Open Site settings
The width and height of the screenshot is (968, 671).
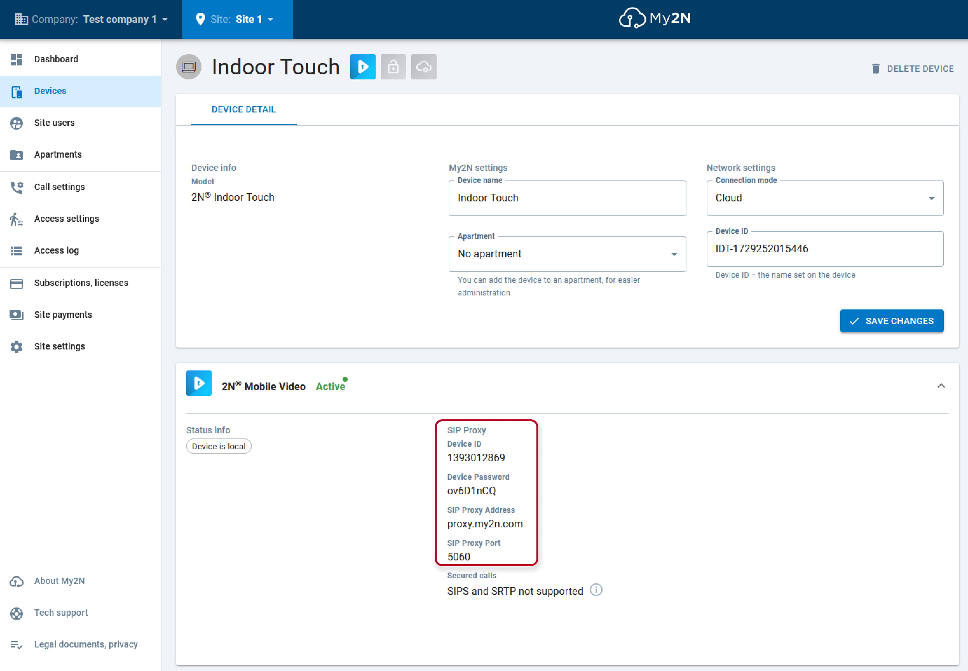(80, 347)
